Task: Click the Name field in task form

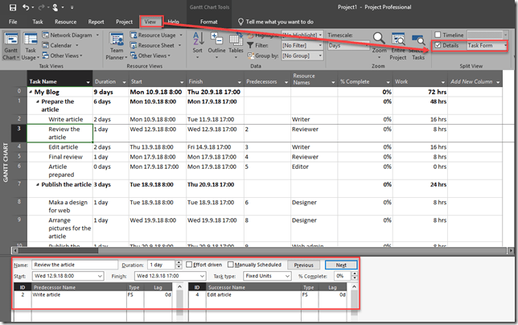Action: [x=74, y=264]
